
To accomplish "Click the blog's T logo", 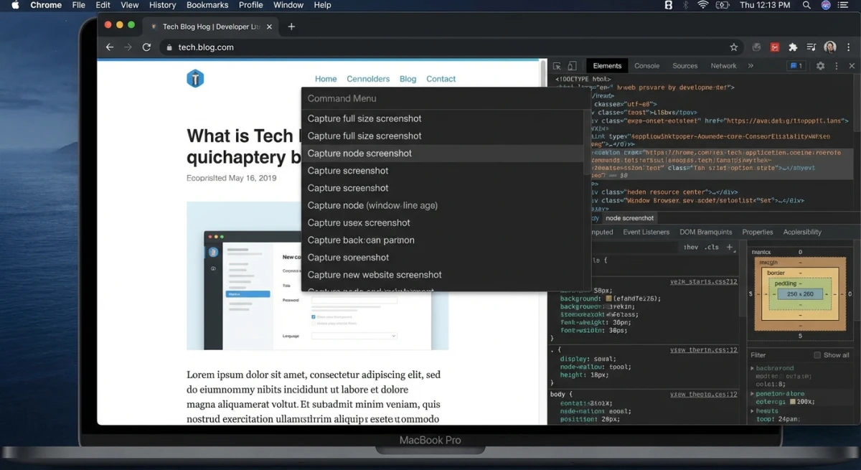I will [195, 78].
